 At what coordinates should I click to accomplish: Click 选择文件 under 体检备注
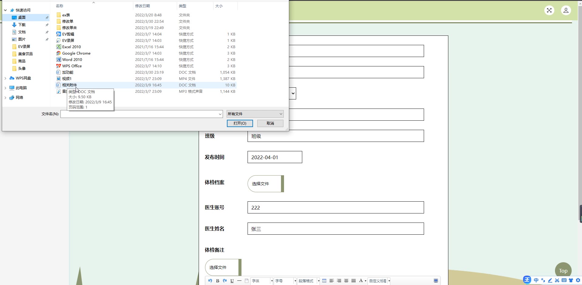point(223,267)
